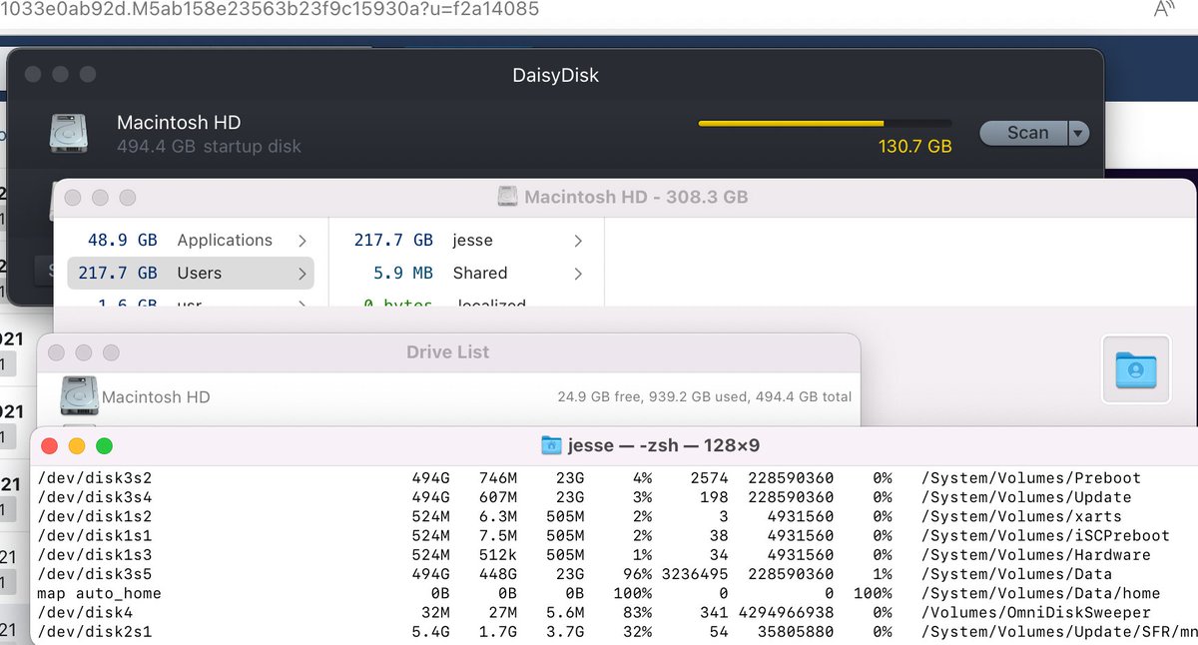Click the /System/Volumes/Data path text
The height and width of the screenshot is (645, 1198).
(x=1016, y=574)
